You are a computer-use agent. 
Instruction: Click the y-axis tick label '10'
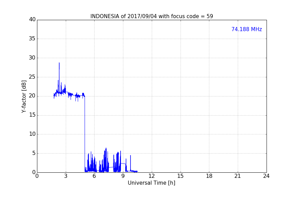32,134
